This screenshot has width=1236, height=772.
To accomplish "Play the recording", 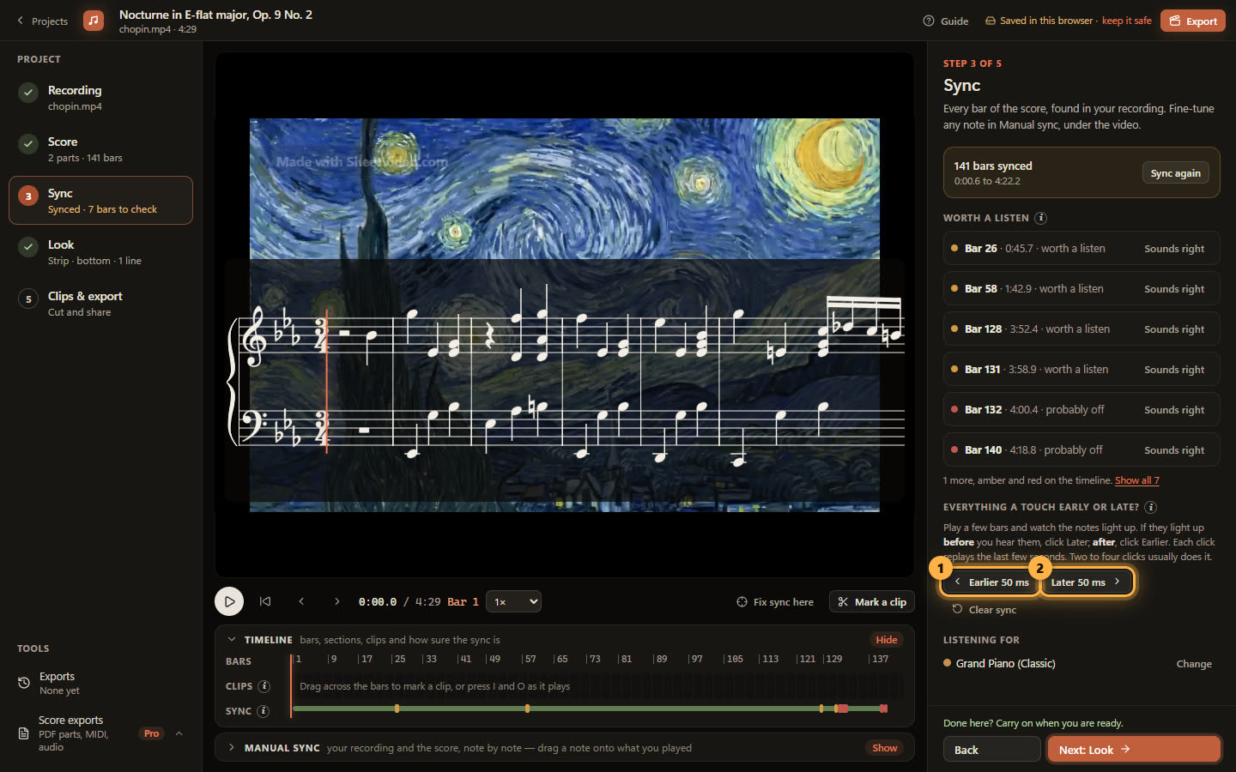I will point(229,601).
